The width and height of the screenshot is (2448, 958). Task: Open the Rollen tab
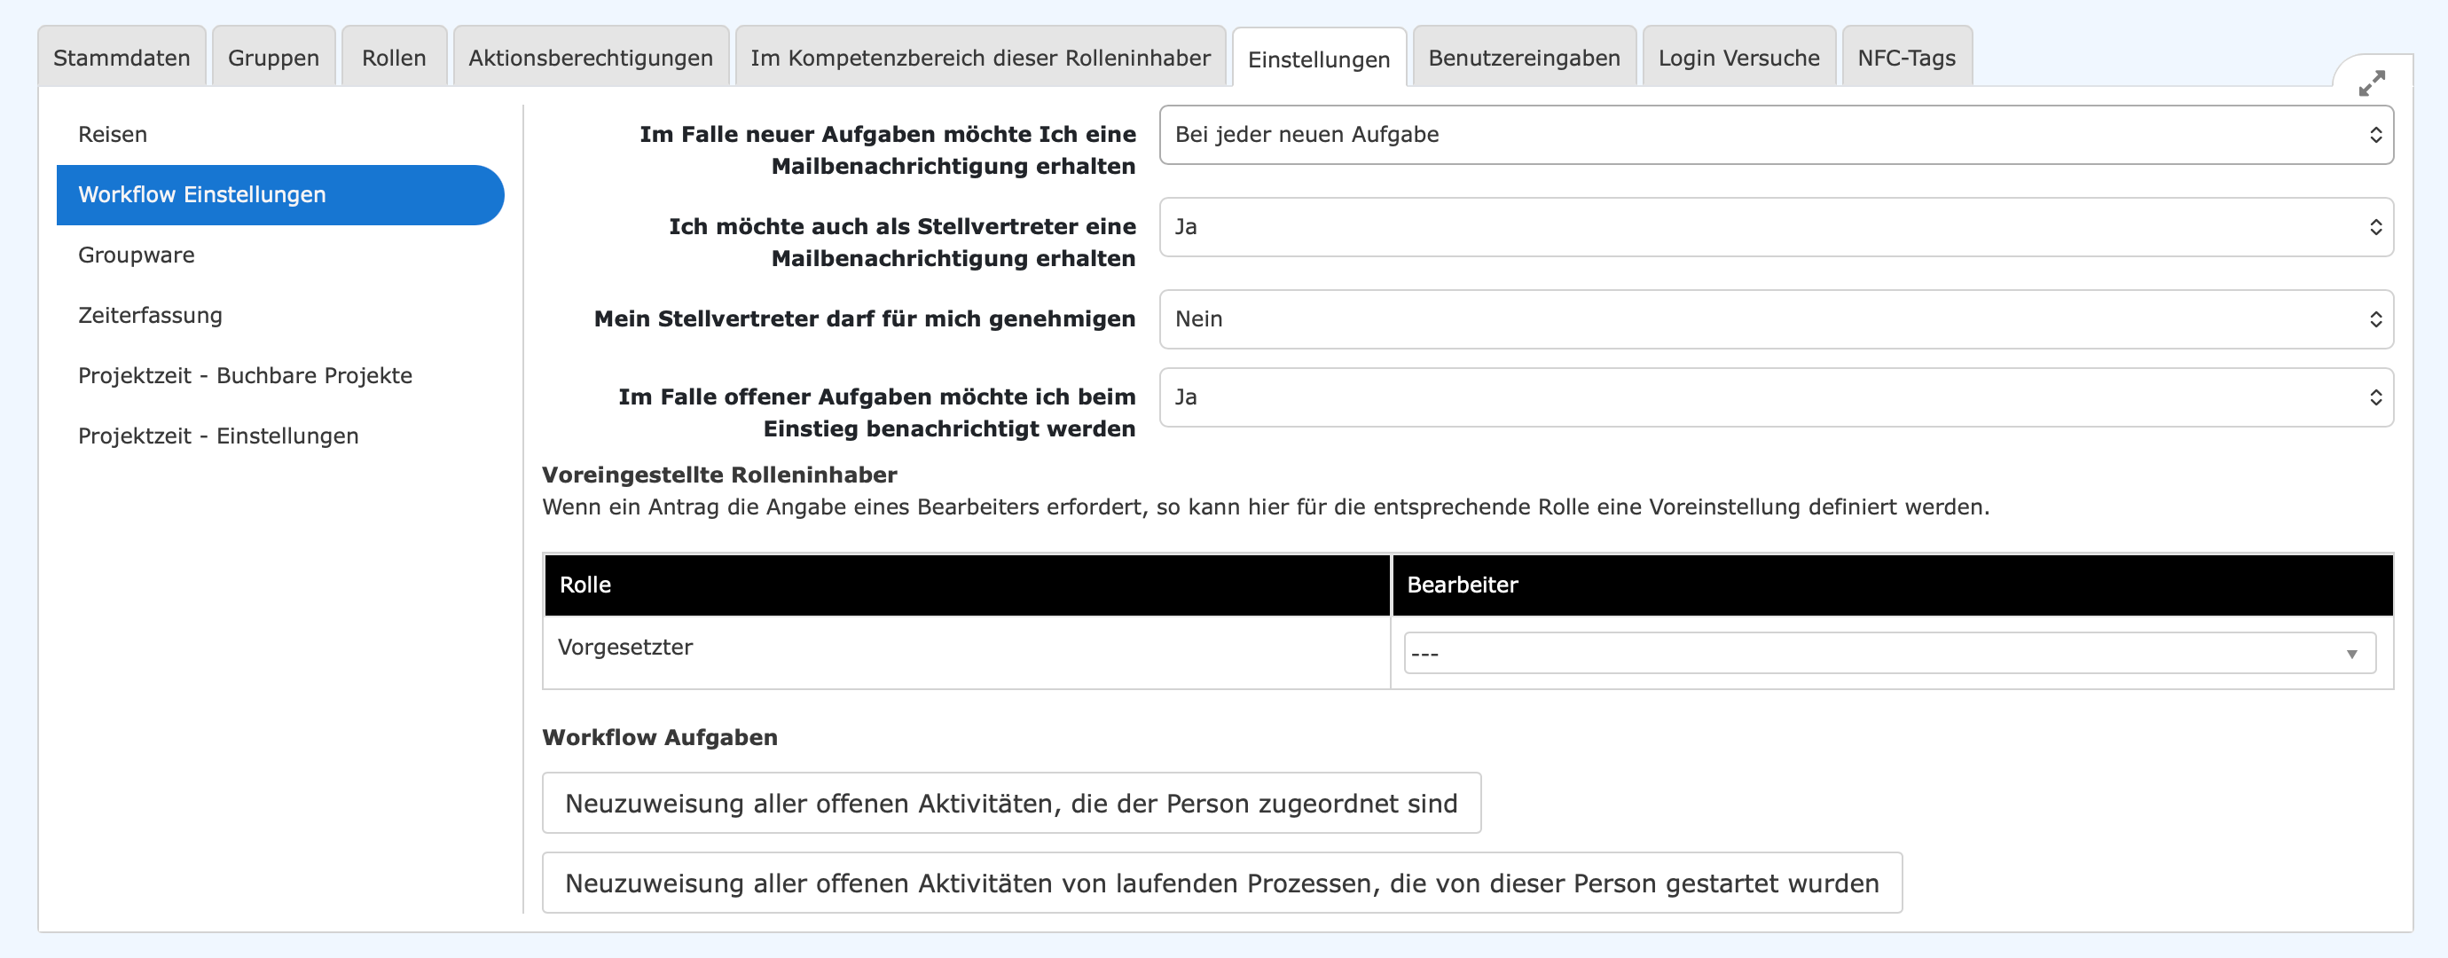point(394,57)
